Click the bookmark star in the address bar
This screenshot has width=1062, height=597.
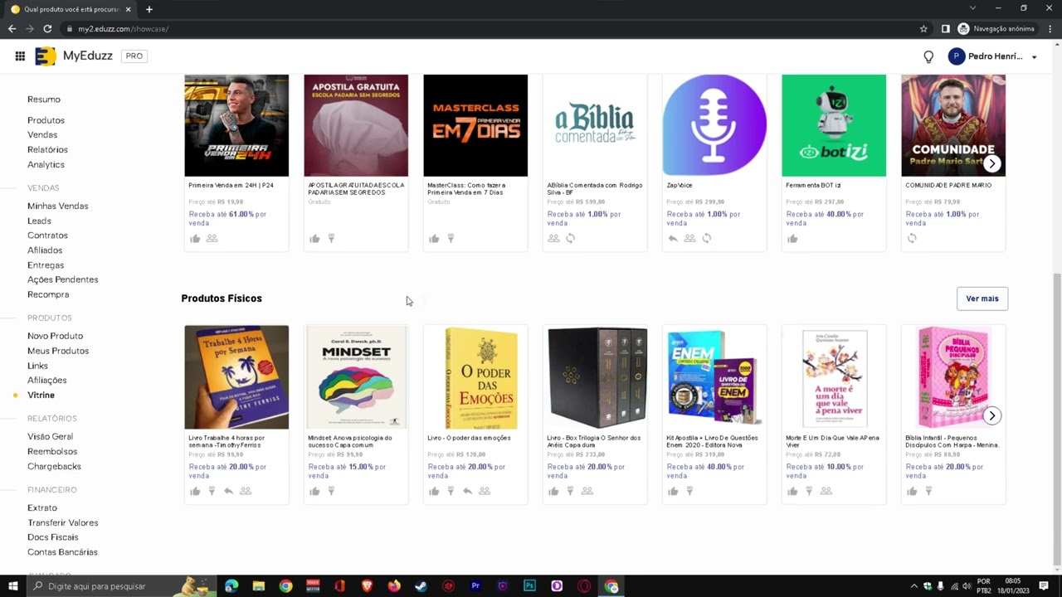923,29
